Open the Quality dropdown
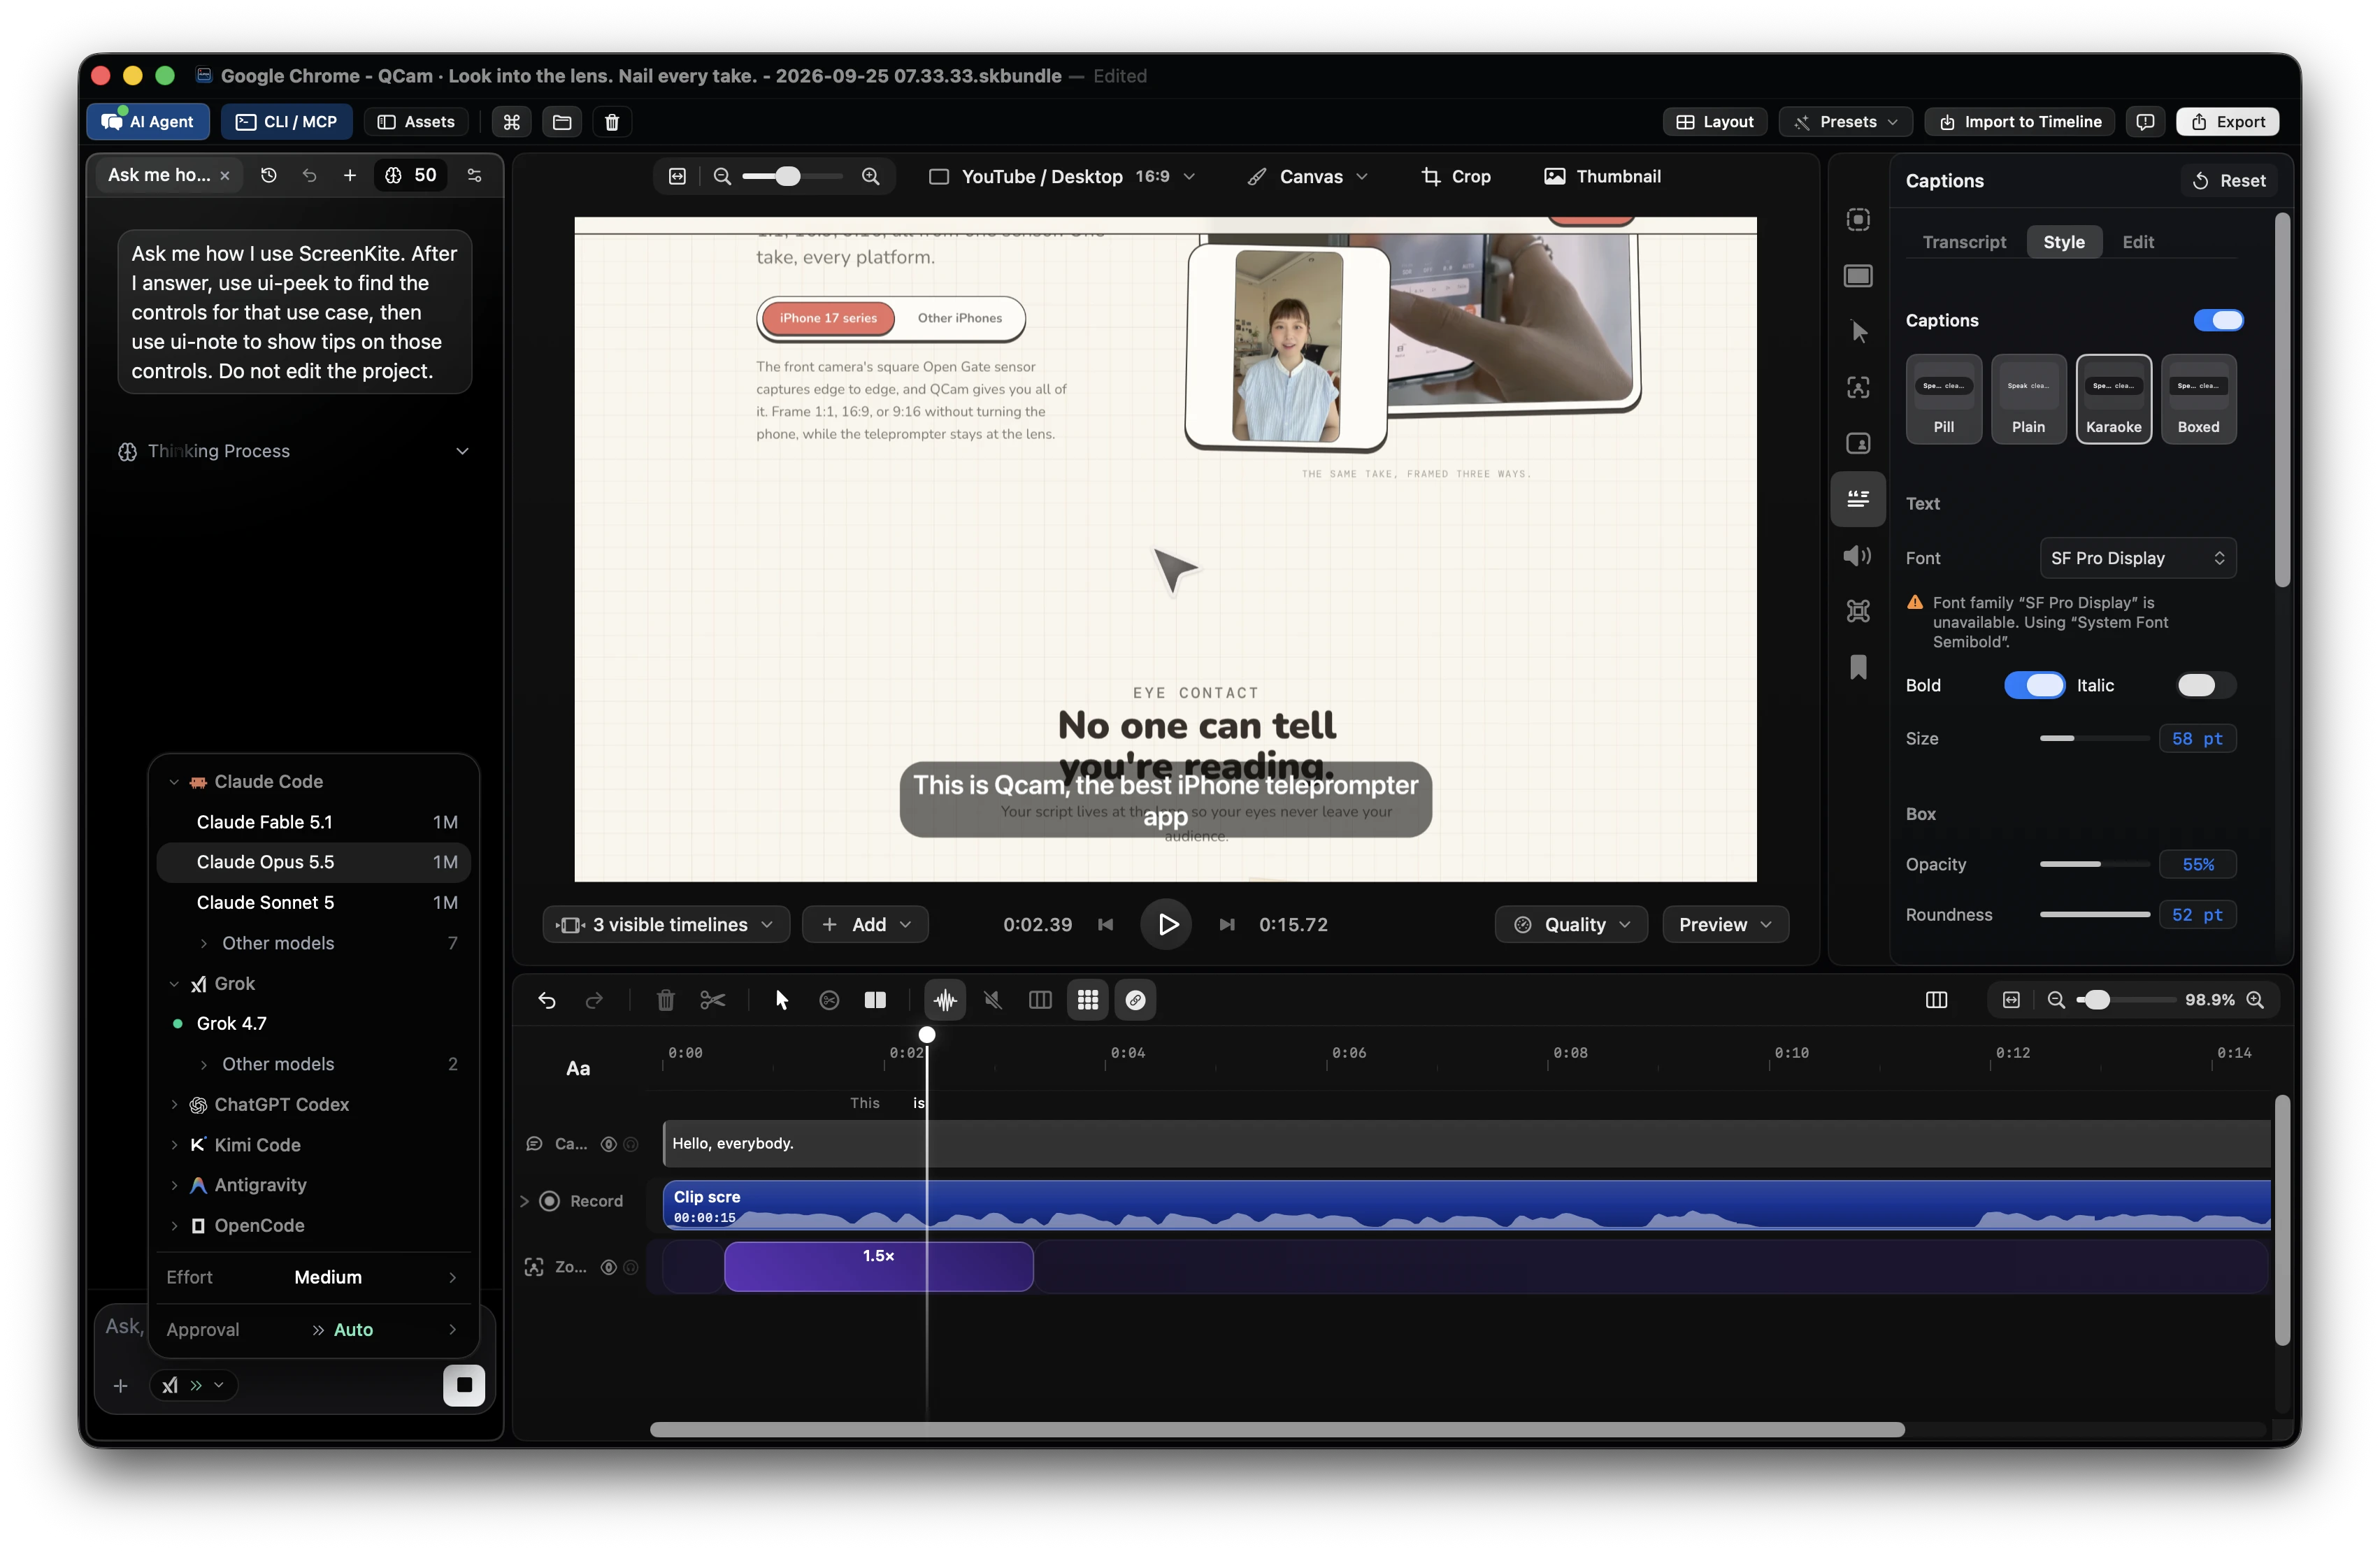 pos(1570,924)
